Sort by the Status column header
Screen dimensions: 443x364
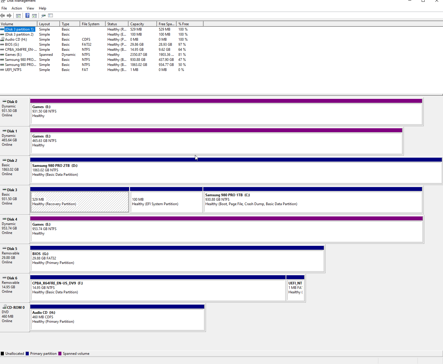(x=117, y=24)
